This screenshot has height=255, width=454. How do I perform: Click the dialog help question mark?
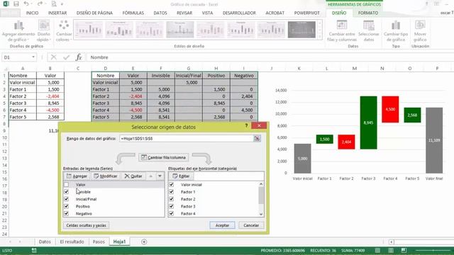click(246, 126)
